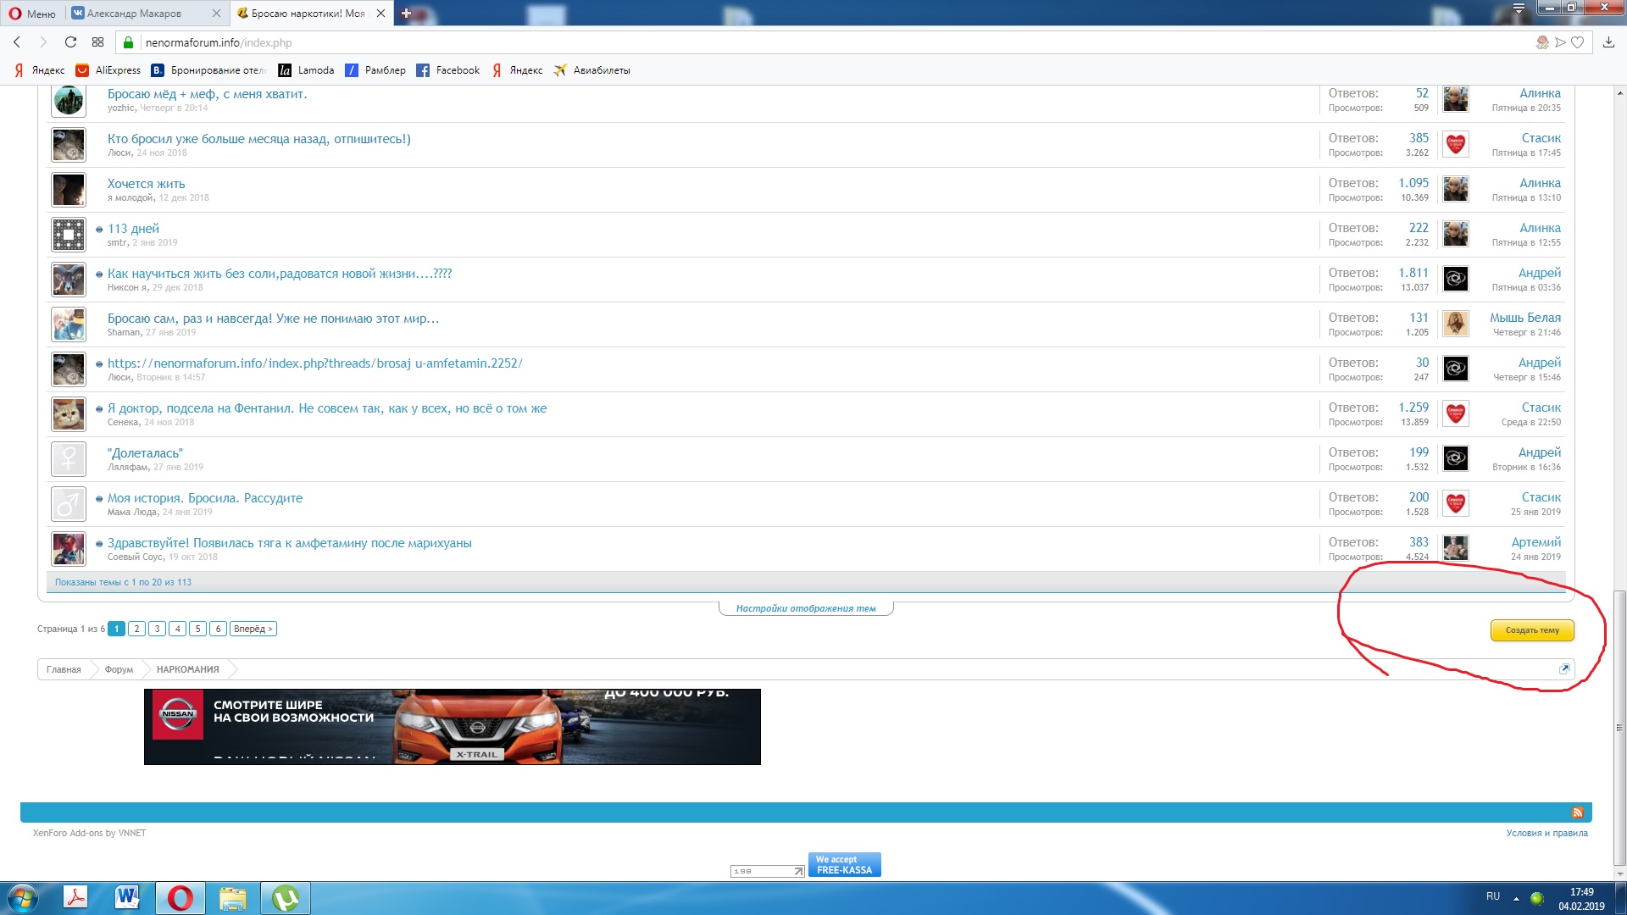
Task: Open the Opera Меню dropdown
Action: (x=32, y=14)
